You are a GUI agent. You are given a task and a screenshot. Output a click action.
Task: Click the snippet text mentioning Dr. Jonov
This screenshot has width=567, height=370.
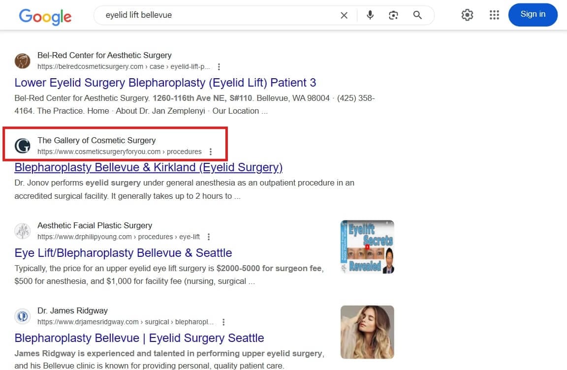pyautogui.click(x=185, y=189)
